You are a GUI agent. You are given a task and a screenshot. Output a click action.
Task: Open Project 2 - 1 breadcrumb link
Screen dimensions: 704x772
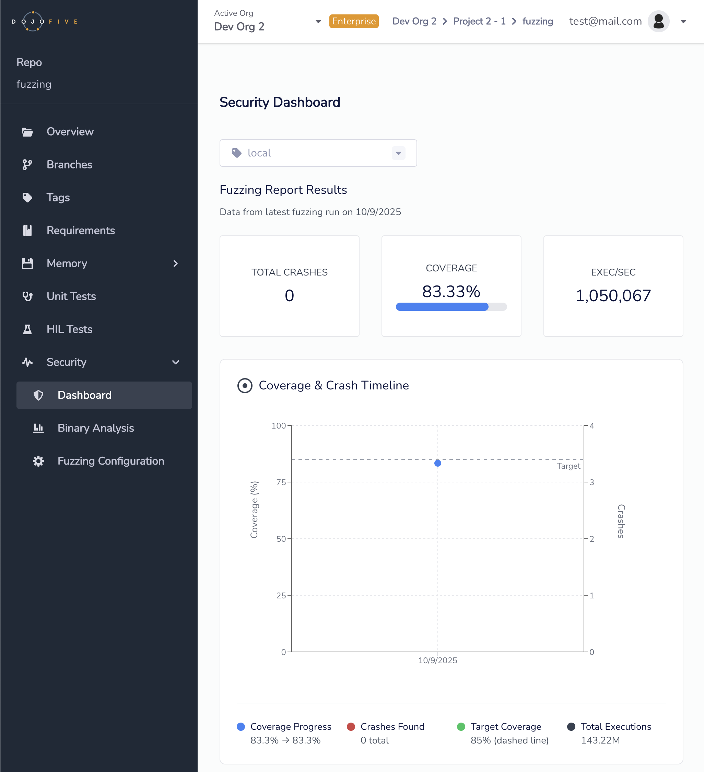point(479,21)
